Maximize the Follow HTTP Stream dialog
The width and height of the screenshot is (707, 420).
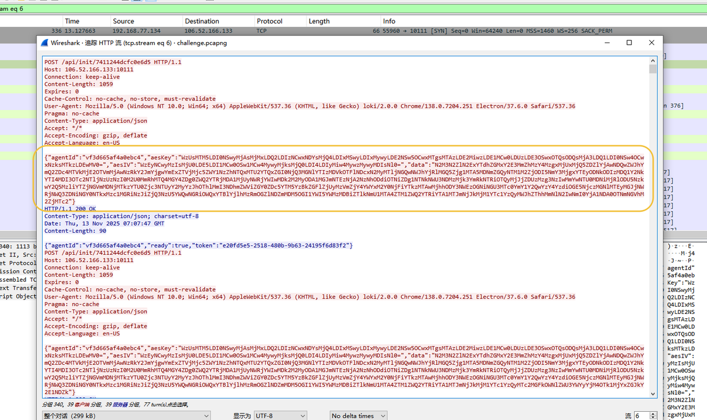point(629,43)
